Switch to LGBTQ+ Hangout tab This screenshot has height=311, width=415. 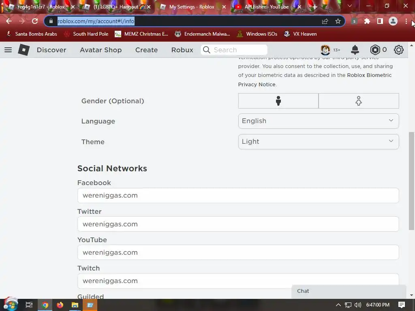116,7
